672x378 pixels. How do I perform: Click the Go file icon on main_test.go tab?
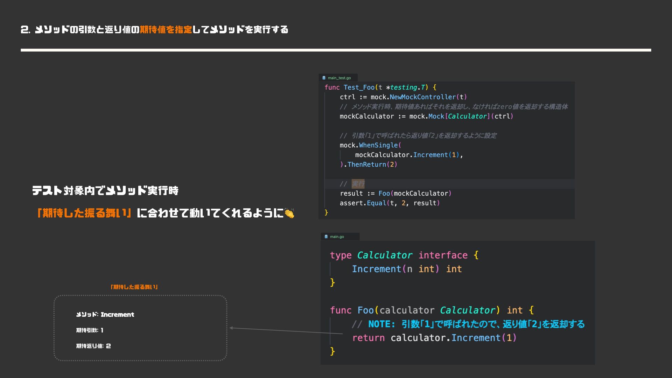pyautogui.click(x=324, y=78)
